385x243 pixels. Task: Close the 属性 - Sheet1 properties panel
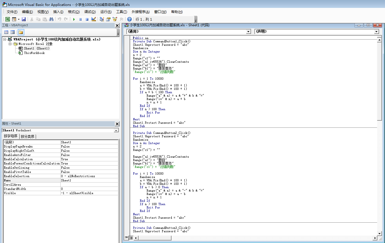point(117,124)
